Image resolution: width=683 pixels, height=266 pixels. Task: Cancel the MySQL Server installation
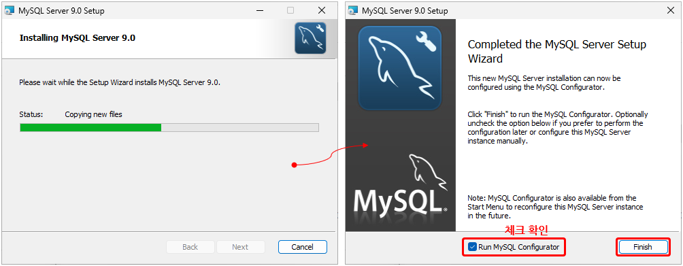click(x=302, y=247)
